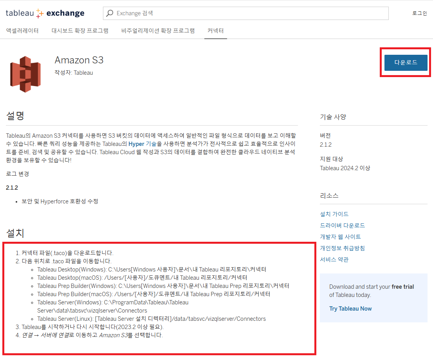
Task: Click the 로그 변경 text
Action: pos(17,174)
